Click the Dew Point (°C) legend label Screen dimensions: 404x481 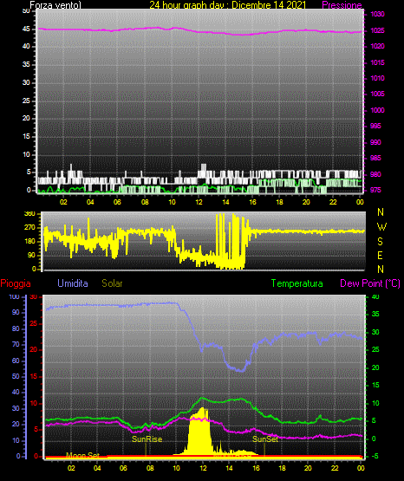(370, 283)
